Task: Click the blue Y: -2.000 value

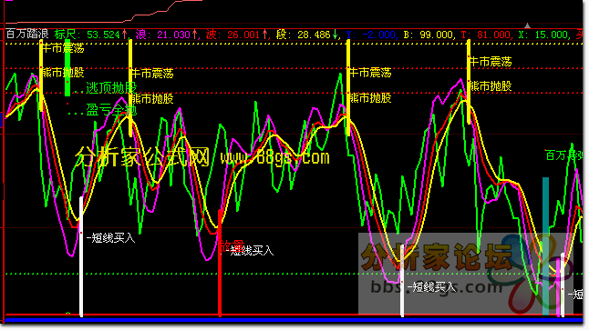Action: 370,35
